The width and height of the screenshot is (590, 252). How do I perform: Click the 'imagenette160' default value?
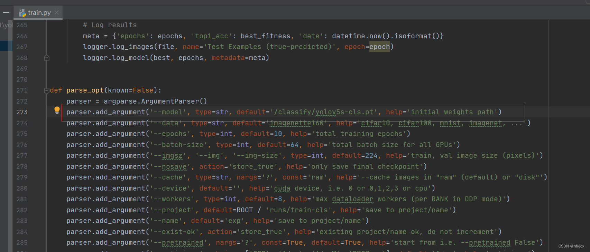pyautogui.click(x=297, y=123)
